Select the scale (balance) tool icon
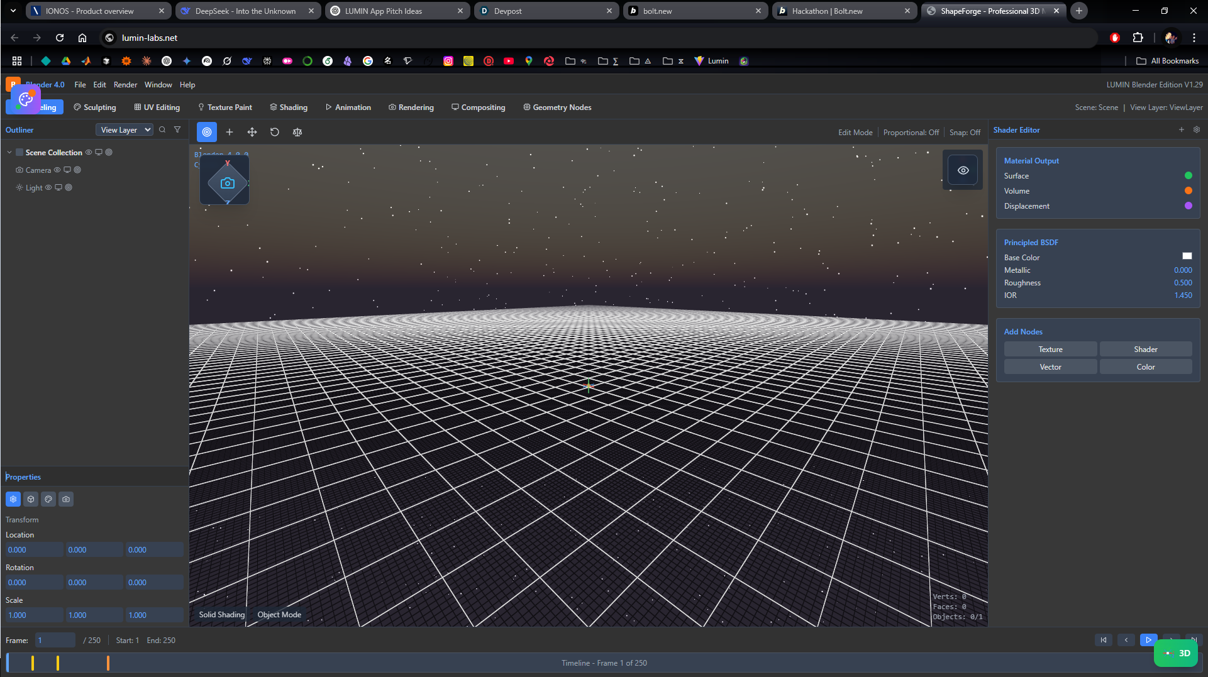This screenshot has height=677, width=1208. [x=297, y=132]
